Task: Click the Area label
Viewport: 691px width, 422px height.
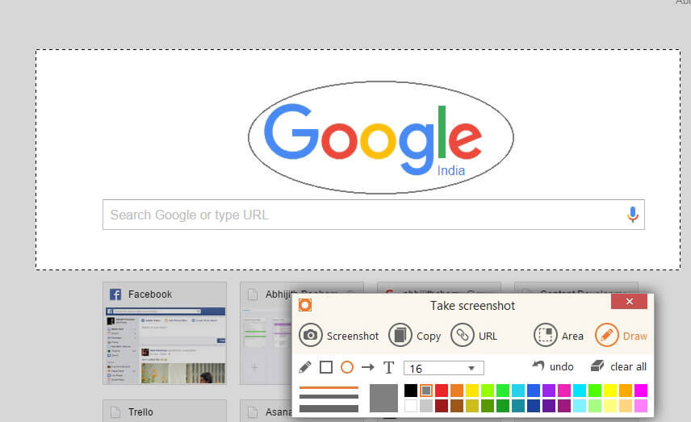Action: tap(572, 336)
